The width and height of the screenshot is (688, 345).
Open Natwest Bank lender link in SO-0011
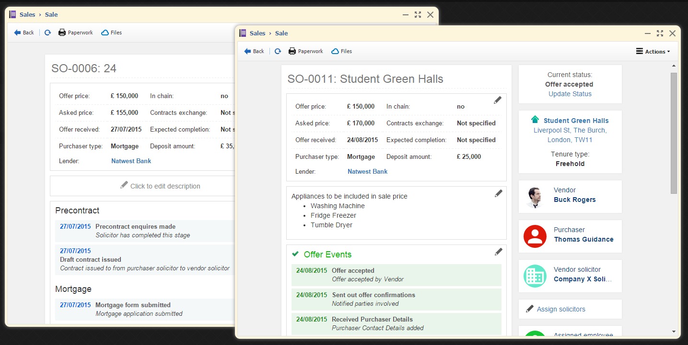(x=367, y=171)
